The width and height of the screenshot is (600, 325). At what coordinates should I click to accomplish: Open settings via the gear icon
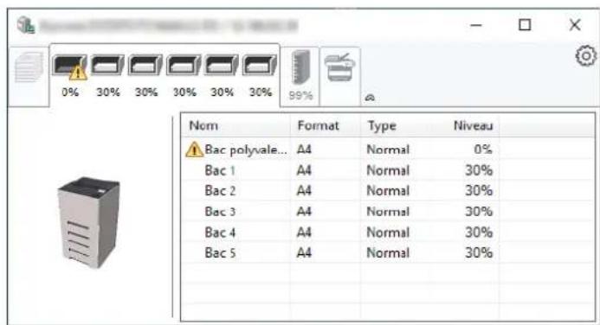(x=585, y=56)
